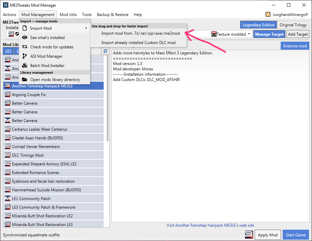Click the Manage Target button
The image size is (312, 241).
(x=269, y=34)
